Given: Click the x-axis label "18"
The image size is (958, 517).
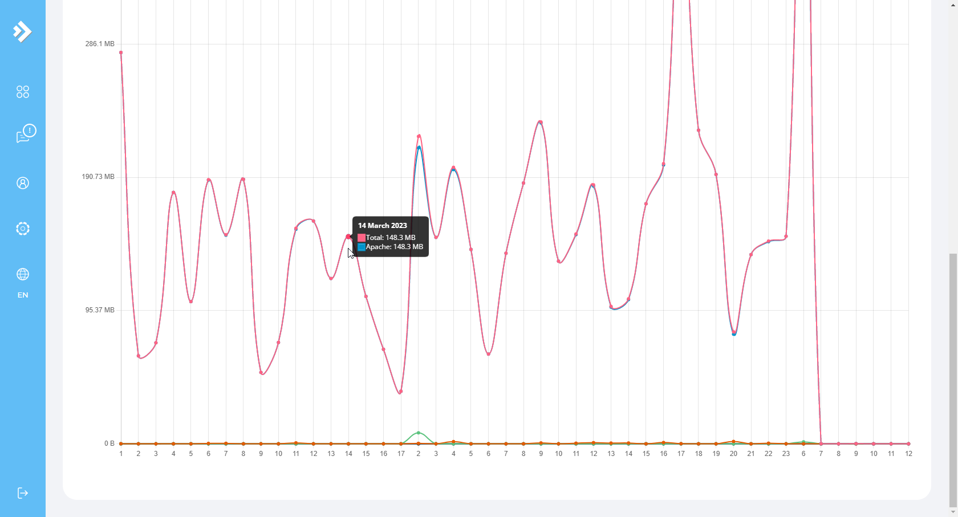Looking at the screenshot, I should (x=699, y=454).
